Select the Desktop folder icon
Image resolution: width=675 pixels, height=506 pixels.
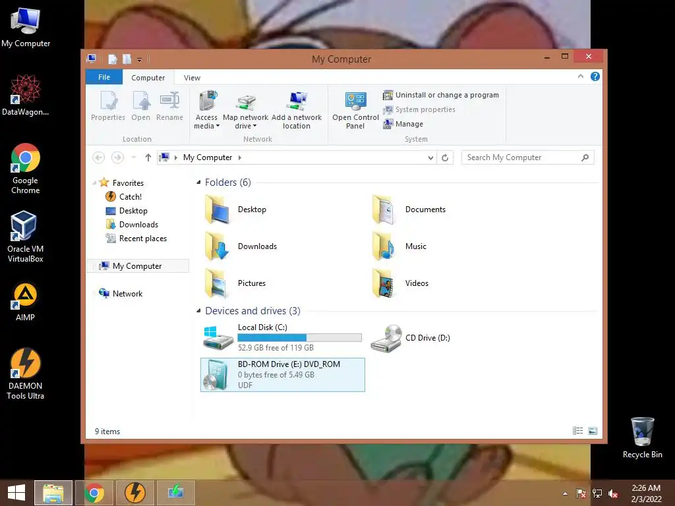(x=217, y=210)
